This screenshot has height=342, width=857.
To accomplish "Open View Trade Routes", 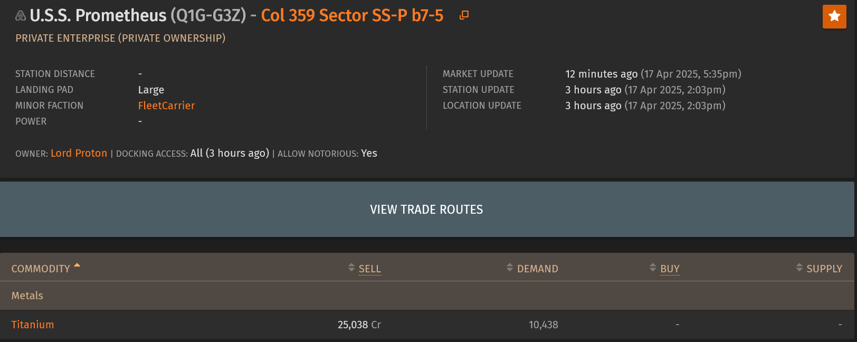I will point(427,210).
